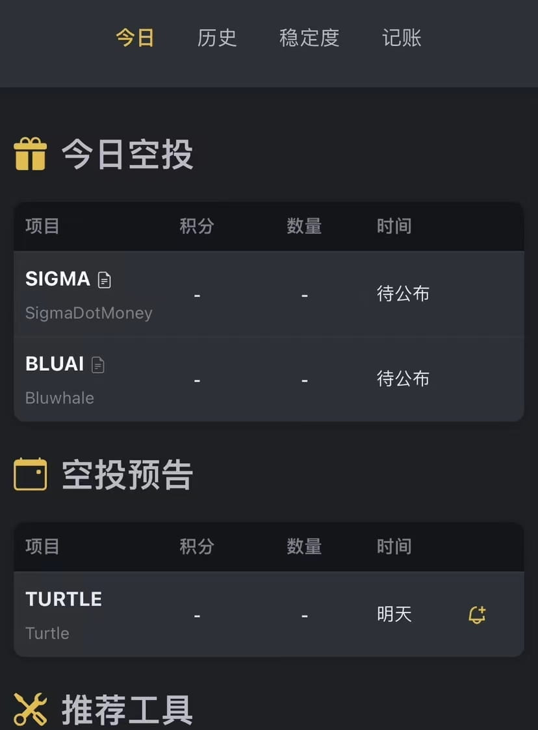Viewport: 538px width, 730px height.
Task: Open the 历史 tab
Action: pos(217,38)
